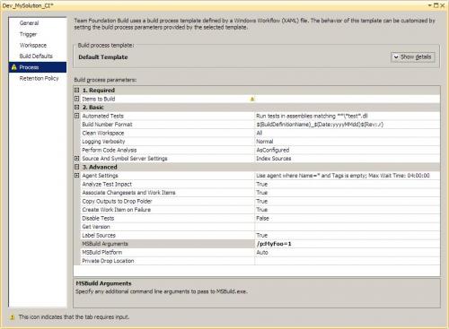Click the Index Sources value
The image size is (449, 329).
click(x=274, y=159)
